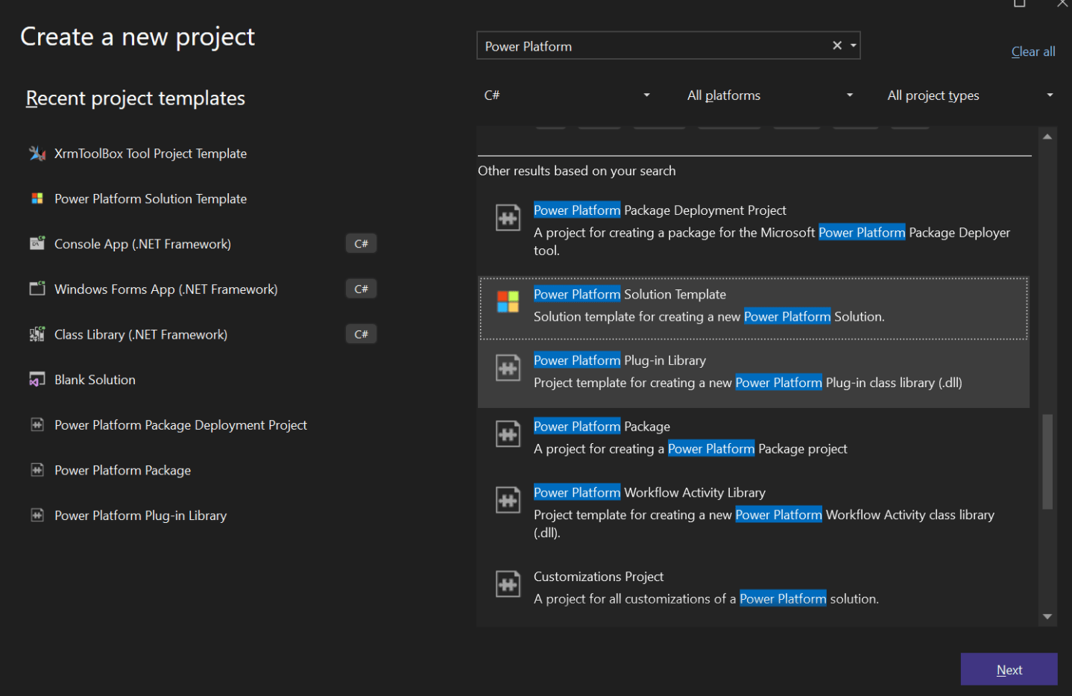Screen dimensions: 1072x696
Task: Select the Console App (.NET Framework) icon
Action: point(37,243)
